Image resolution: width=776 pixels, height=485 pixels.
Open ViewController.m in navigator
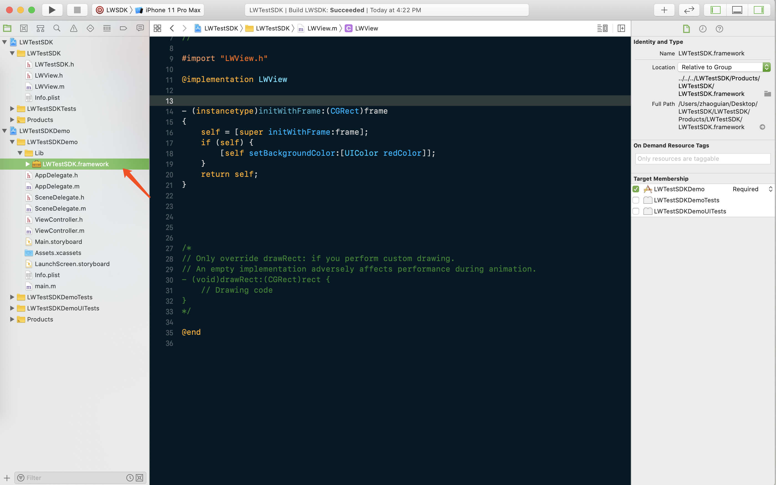coord(59,231)
